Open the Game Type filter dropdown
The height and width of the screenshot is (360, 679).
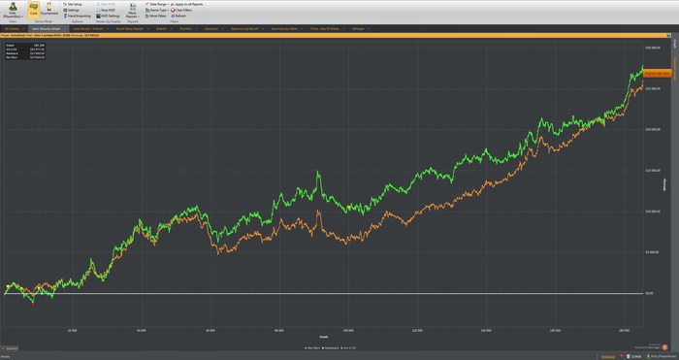click(157, 10)
